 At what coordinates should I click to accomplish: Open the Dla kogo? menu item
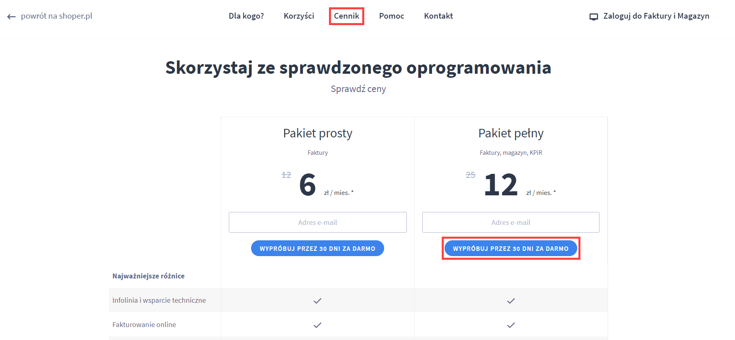coord(246,16)
